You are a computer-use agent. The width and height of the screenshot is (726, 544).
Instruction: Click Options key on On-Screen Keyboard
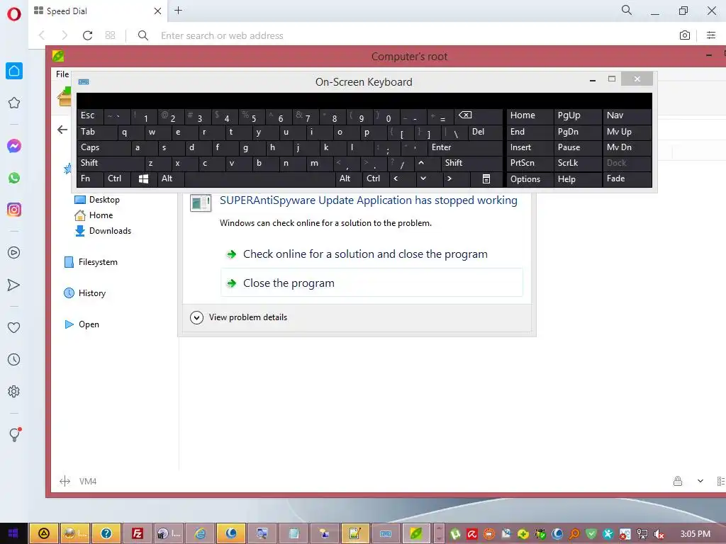530,179
